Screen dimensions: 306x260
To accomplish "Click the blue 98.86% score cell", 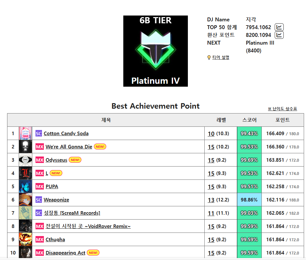I will (249, 200).
